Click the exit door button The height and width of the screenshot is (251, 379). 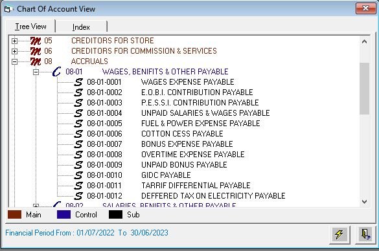365,234
